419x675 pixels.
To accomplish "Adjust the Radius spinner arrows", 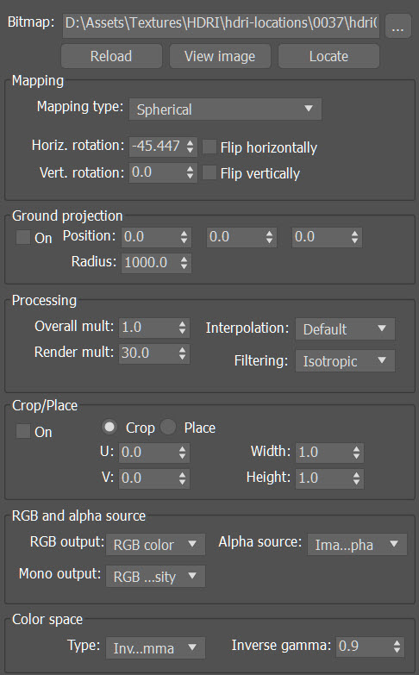I will click(184, 263).
